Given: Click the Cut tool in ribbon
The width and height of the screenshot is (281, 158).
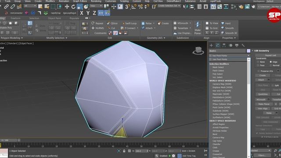Looking at the screenshot, I should tap(112, 28).
